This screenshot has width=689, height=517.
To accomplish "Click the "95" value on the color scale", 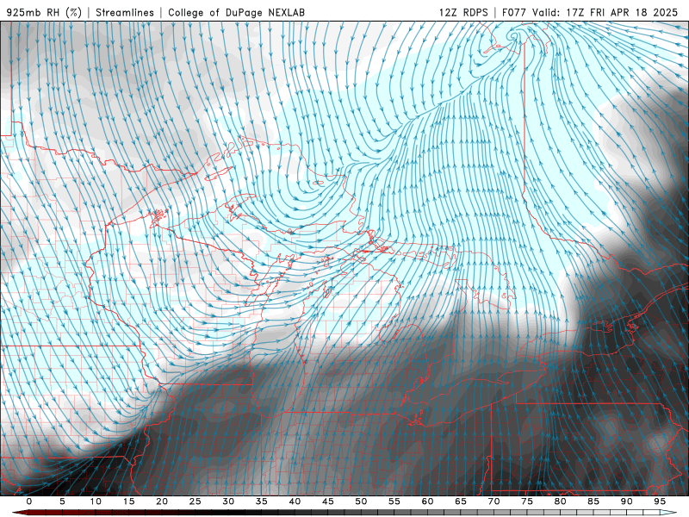I will [x=660, y=501].
